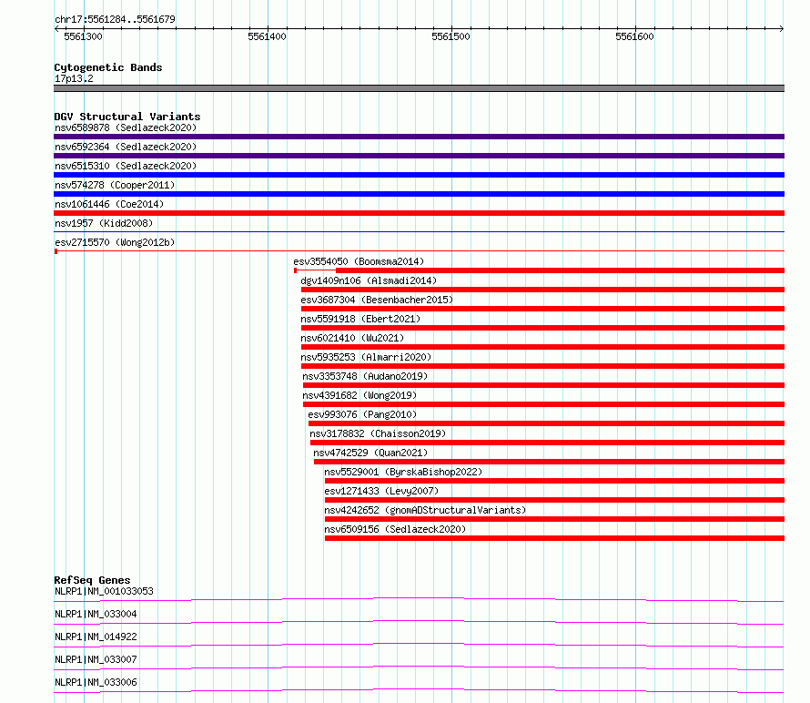Open variant nsv5935253 (Almarri2020)

pyautogui.click(x=366, y=357)
